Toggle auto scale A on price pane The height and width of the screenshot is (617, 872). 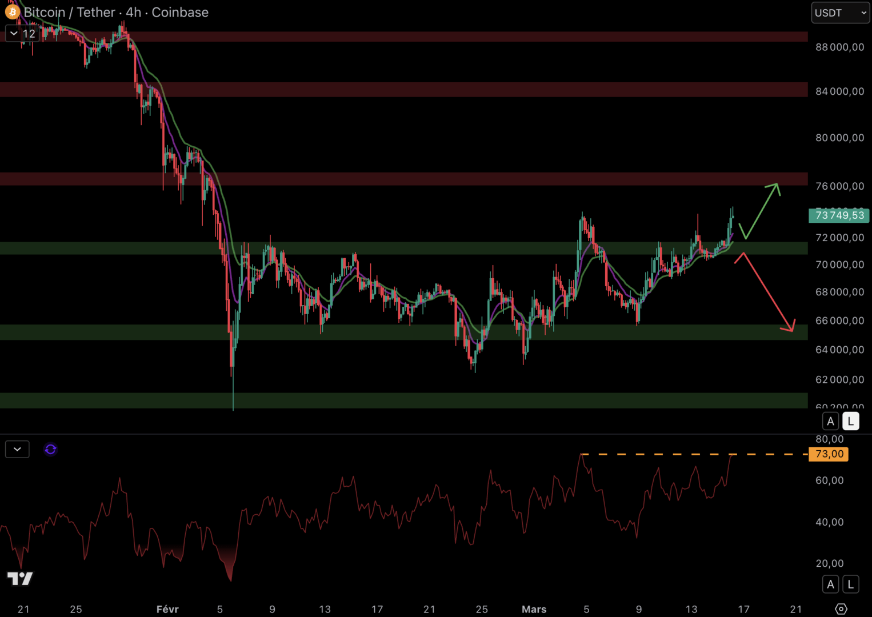pos(830,422)
